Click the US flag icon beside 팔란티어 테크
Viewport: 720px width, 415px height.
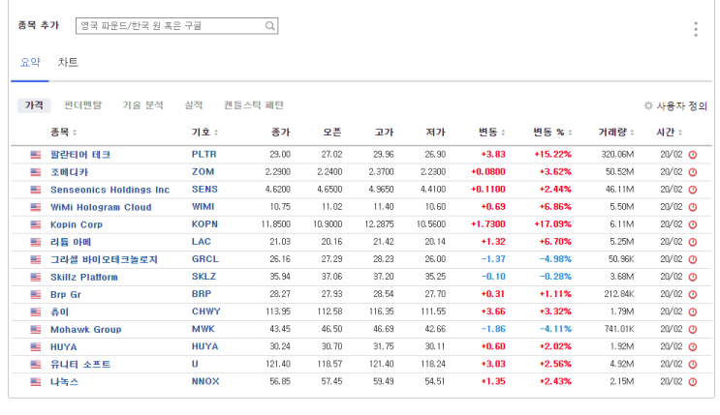pyautogui.click(x=35, y=155)
